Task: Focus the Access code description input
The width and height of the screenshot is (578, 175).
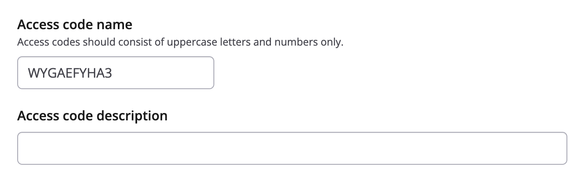Action: (x=292, y=148)
